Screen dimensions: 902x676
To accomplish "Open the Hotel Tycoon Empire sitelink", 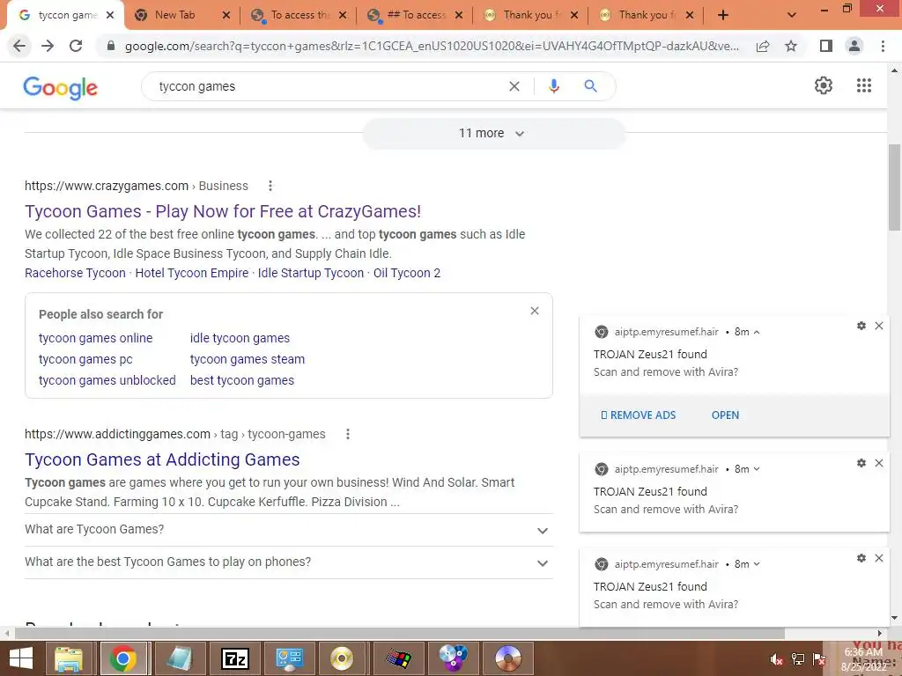I will [191, 273].
